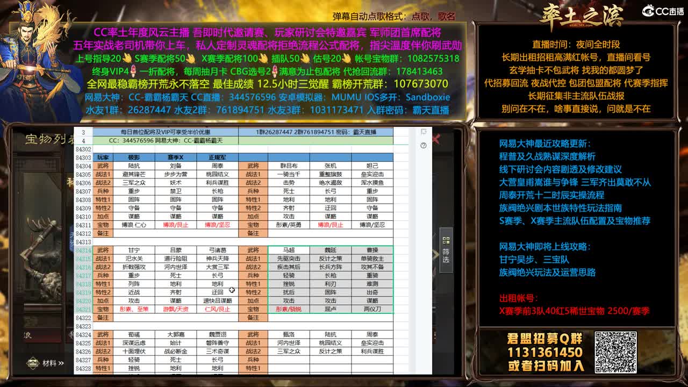Click cell 疾击其后
Screen dimensions: 688x387
(289, 267)
